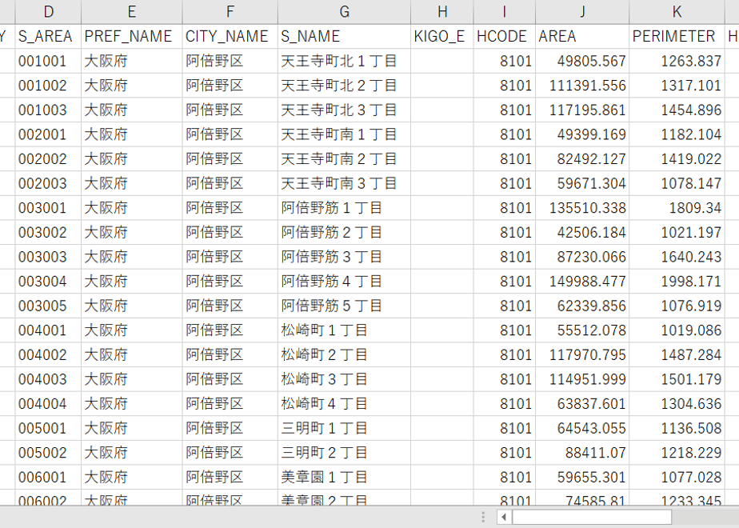Viewport: 739px width, 528px height.
Task: Select AREA value 149988.477
Action: [x=582, y=282]
